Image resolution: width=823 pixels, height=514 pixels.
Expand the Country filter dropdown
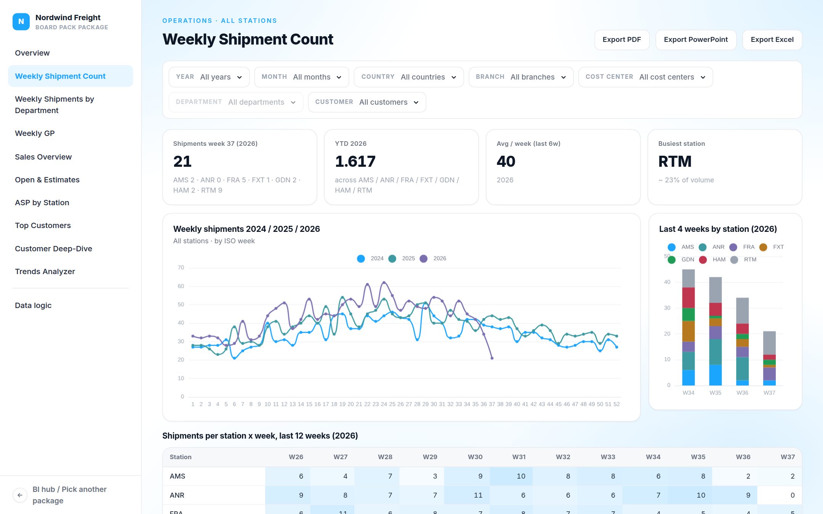409,77
